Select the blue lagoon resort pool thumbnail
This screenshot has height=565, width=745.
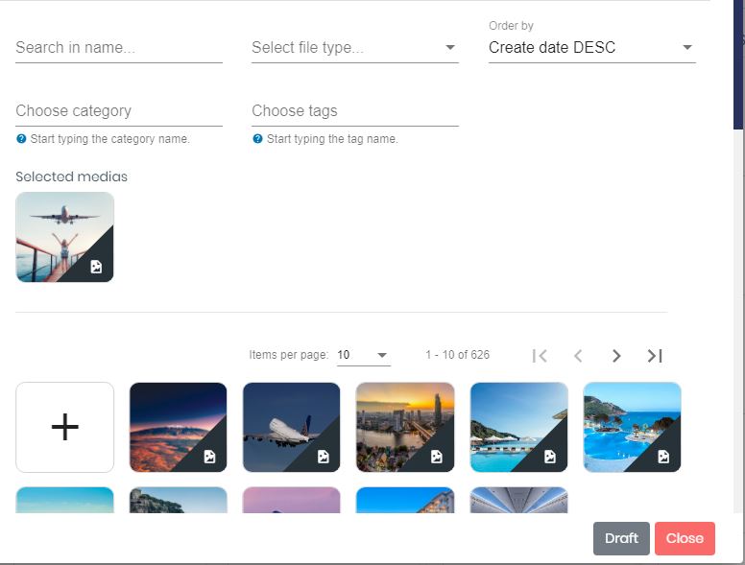pos(632,427)
